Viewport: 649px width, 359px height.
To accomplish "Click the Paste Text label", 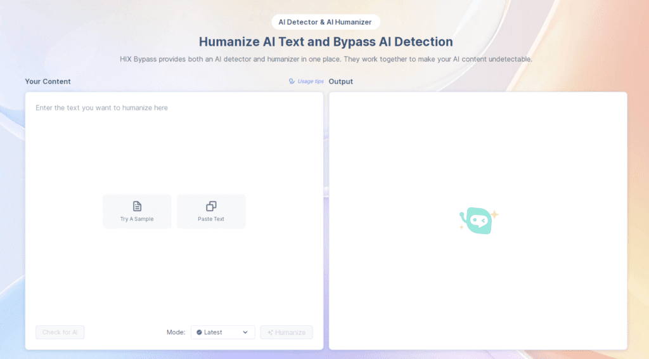I will 211,219.
